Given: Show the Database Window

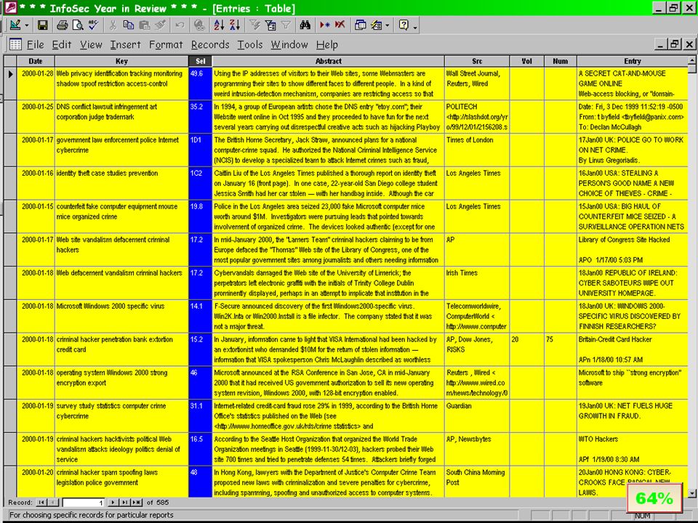Looking at the screenshot, I should (360, 25).
